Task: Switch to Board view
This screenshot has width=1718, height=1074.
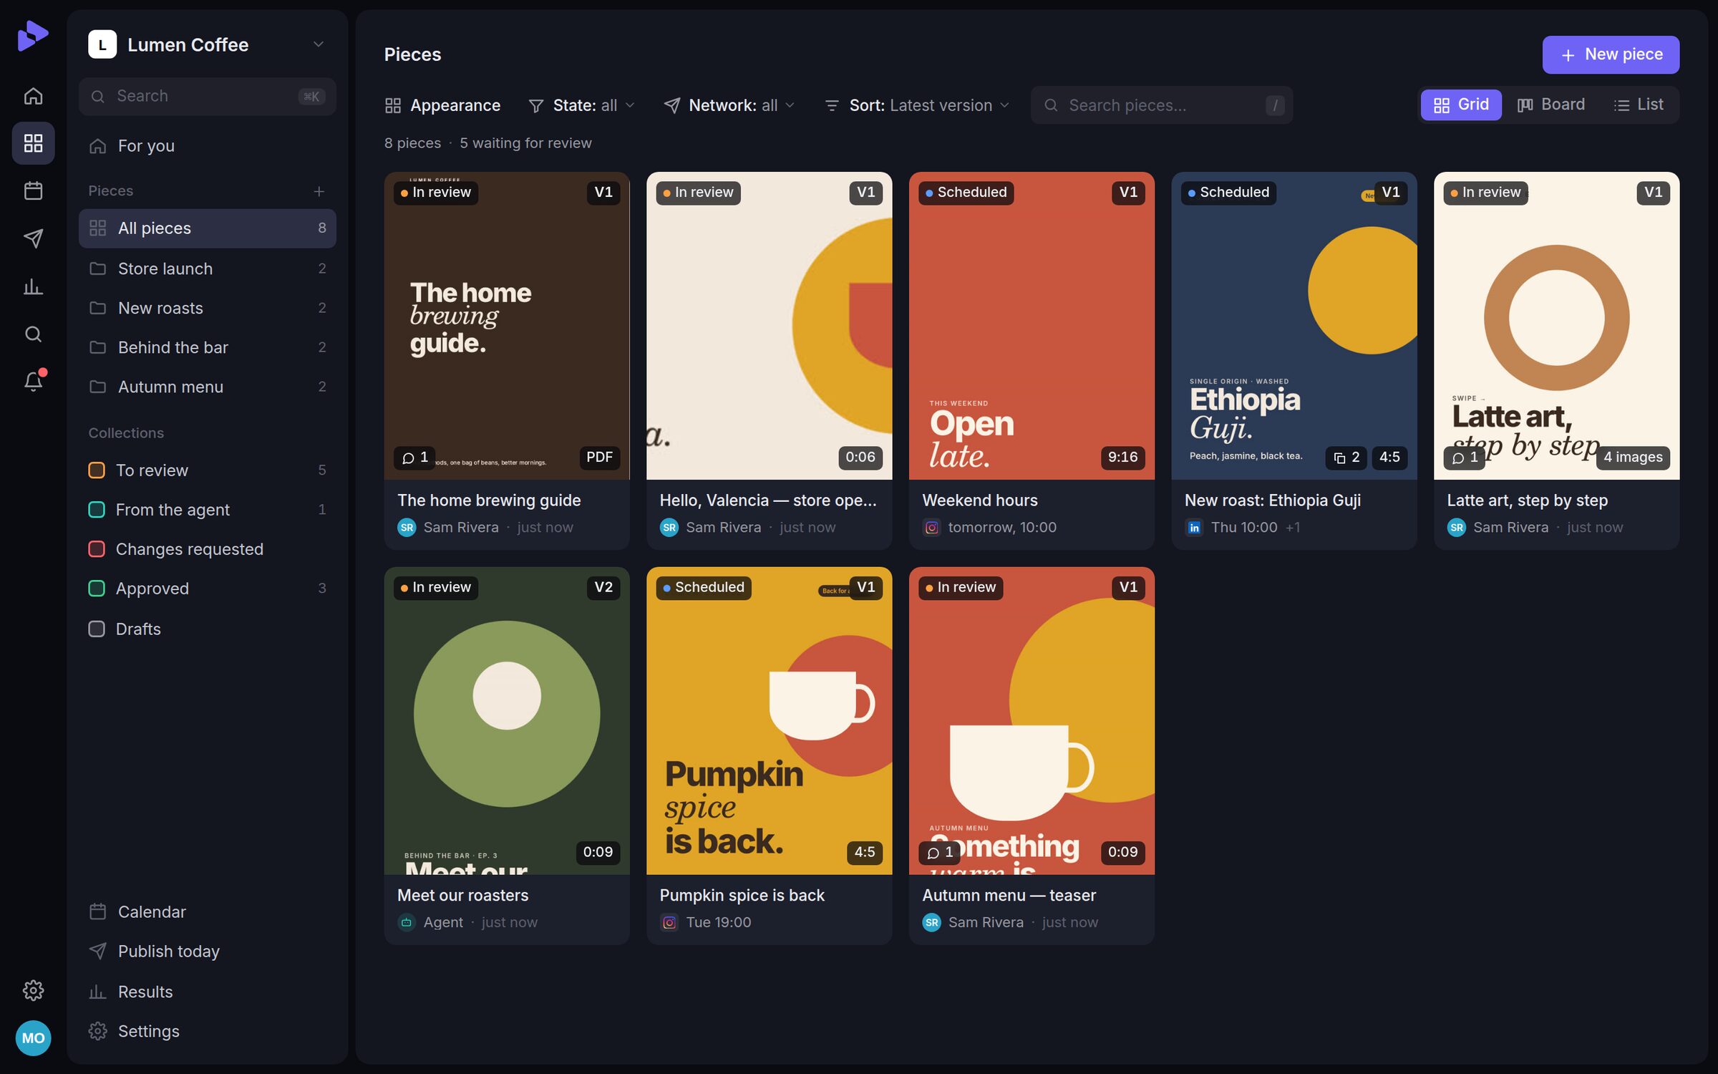Action: [1551, 105]
